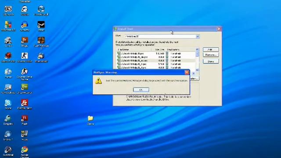Viewport: 281px width, 158px height.
Task: Select the FileZilla Client desktop icon
Action: (25, 104)
